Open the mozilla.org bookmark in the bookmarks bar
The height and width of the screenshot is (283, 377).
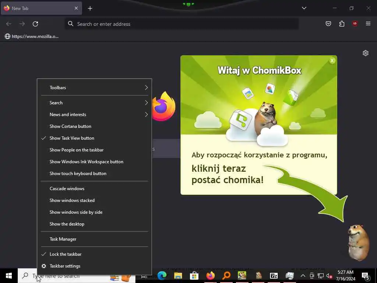pos(32,36)
